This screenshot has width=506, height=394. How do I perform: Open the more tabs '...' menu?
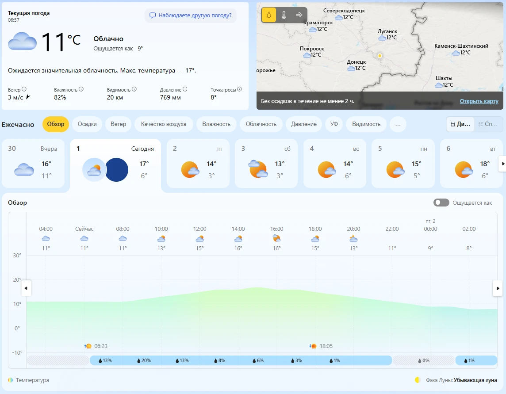tap(398, 124)
